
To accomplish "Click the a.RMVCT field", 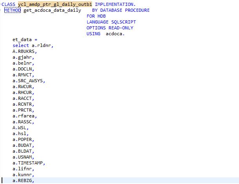I will click(x=24, y=75).
